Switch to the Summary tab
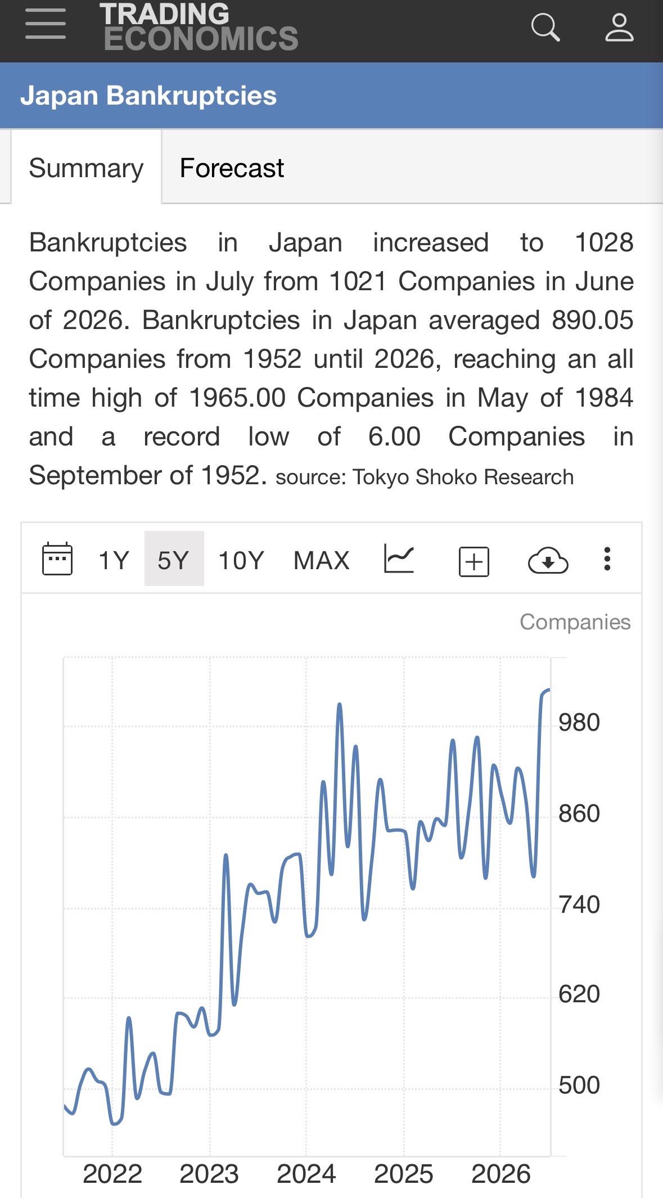Image resolution: width=663 pixels, height=1198 pixels. pyautogui.click(x=87, y=168)
